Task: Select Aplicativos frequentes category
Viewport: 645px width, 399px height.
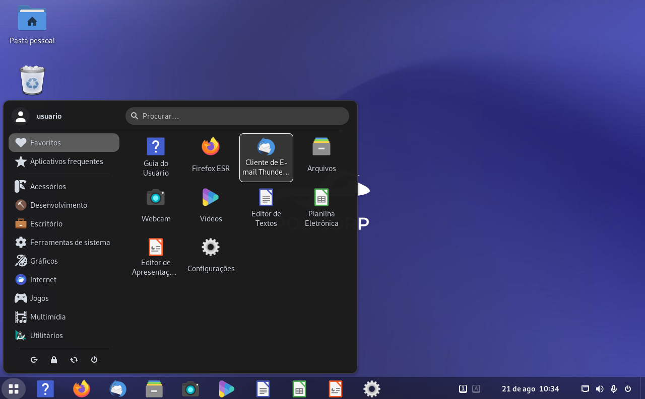Action: (64, 162)
